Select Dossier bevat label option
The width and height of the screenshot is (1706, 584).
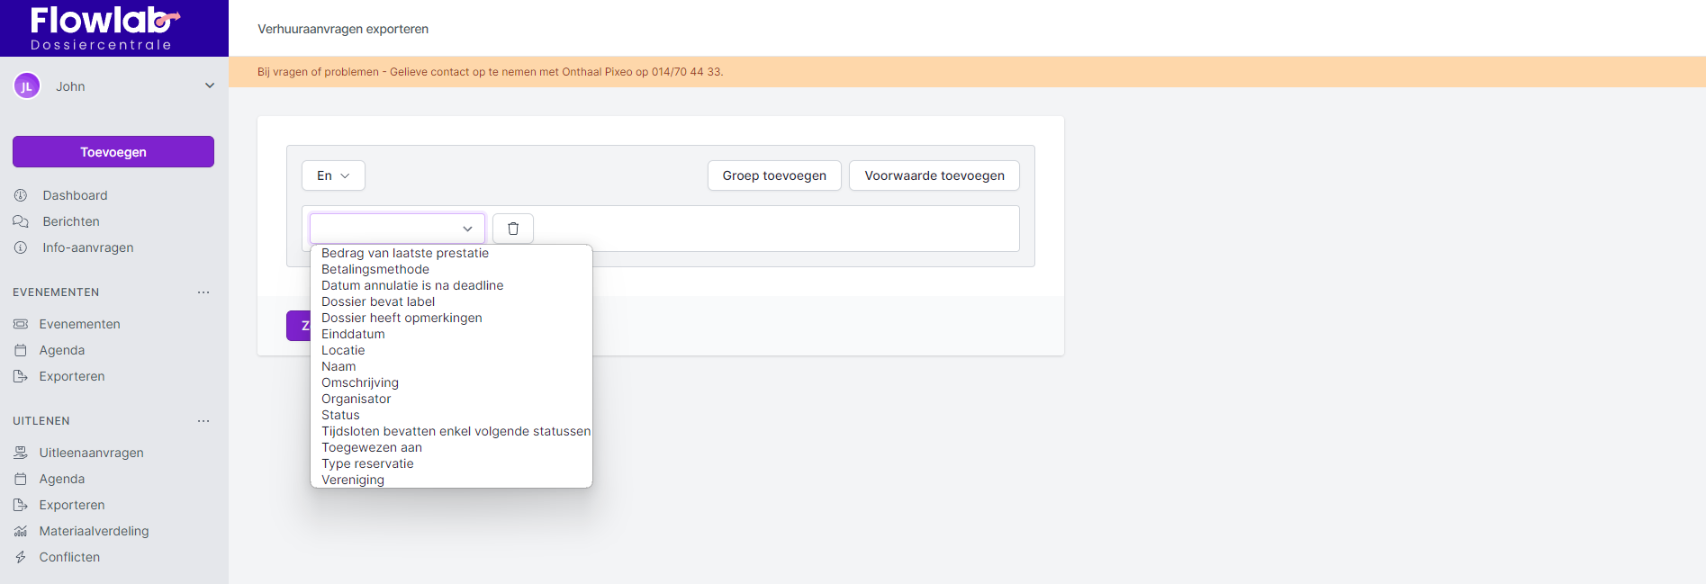[x=378, y=301]
